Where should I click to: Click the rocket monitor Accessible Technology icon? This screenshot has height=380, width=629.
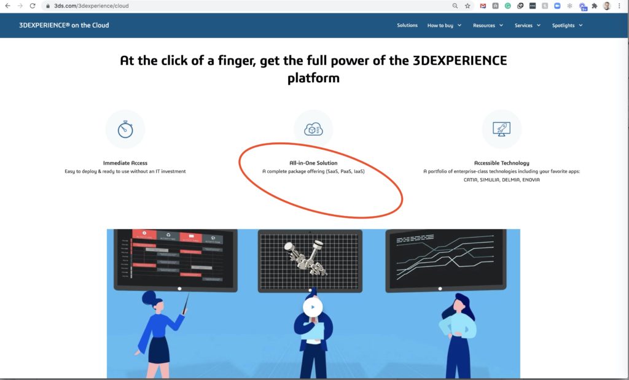tap(501, 130)
